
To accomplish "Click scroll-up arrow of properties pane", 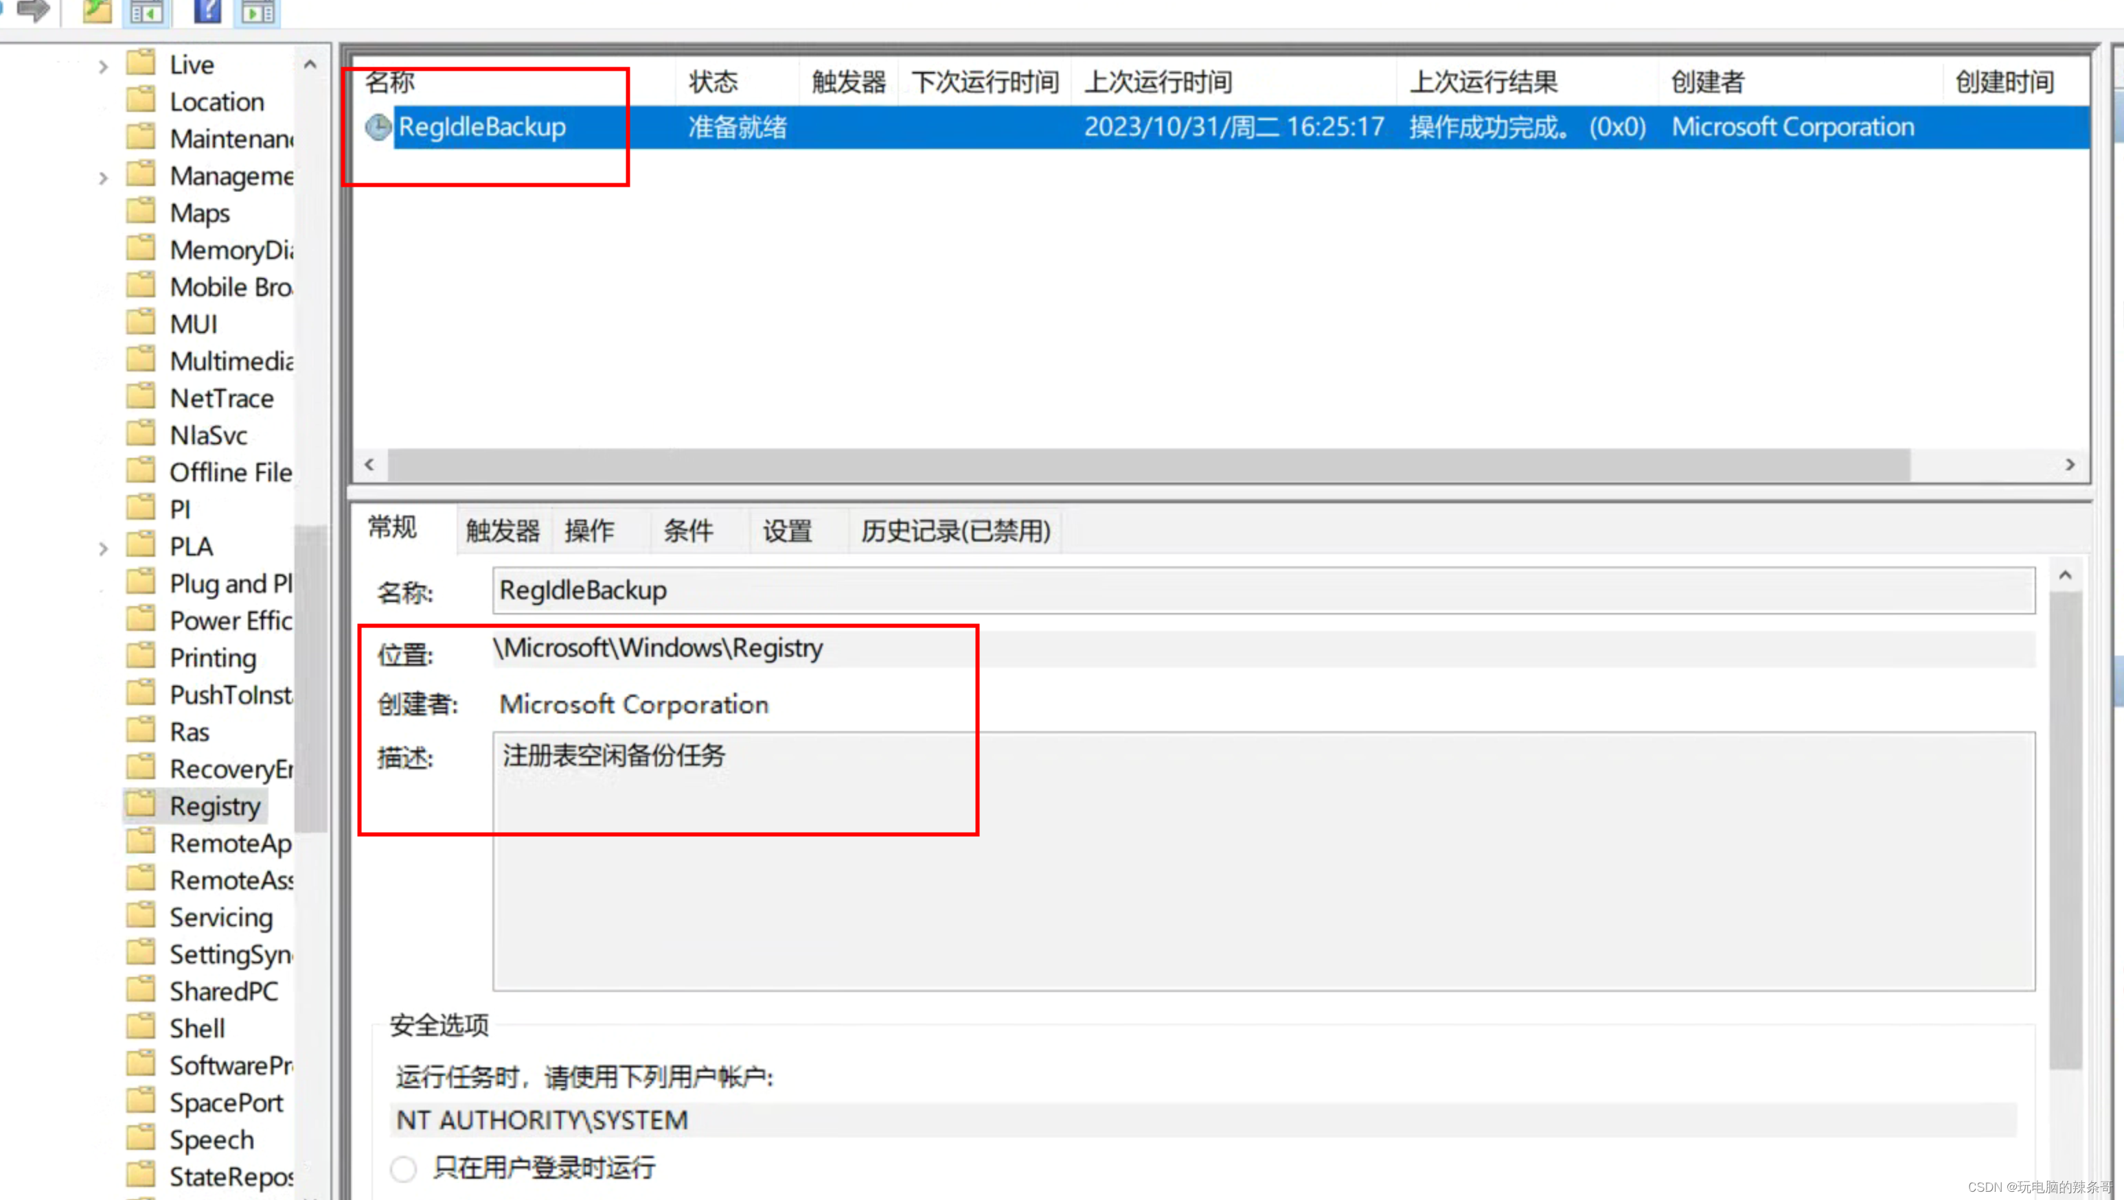I will click(2065, 575).
